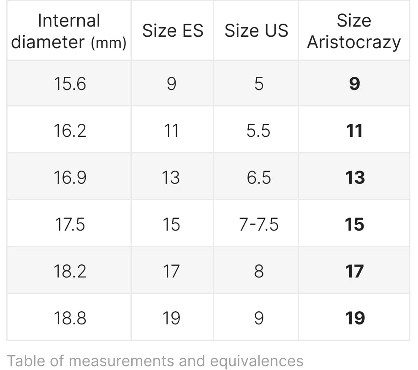Click the 16.9 diameter value

coord(70,177)
